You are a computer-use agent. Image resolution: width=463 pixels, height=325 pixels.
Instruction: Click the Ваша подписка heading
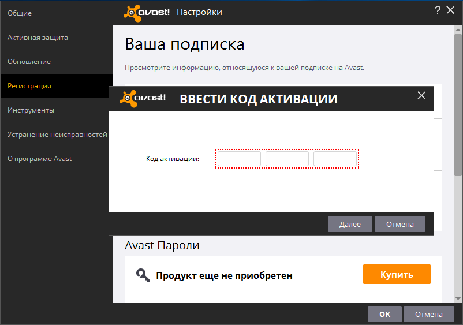[185, 44]
